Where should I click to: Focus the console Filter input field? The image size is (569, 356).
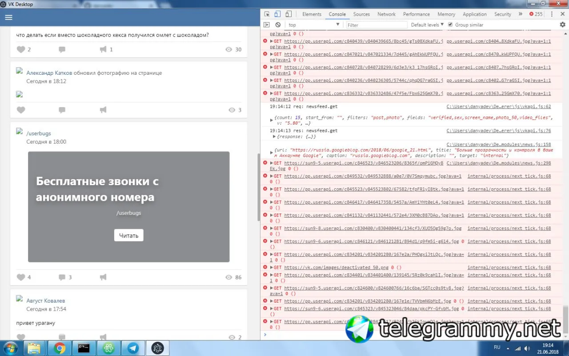(x=377, y=25)
